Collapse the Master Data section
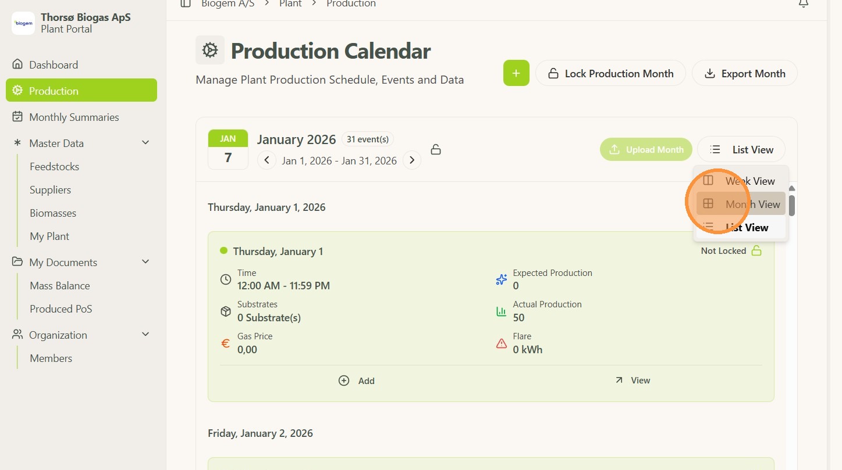This screenshot has height=470, width=842. pos(145,143)
